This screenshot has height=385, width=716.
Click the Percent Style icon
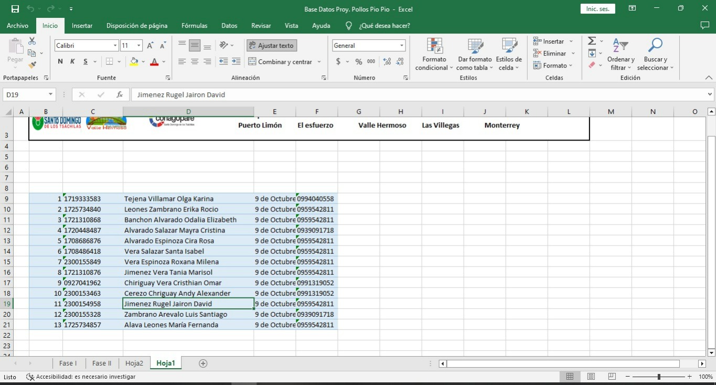coord(359,62)
